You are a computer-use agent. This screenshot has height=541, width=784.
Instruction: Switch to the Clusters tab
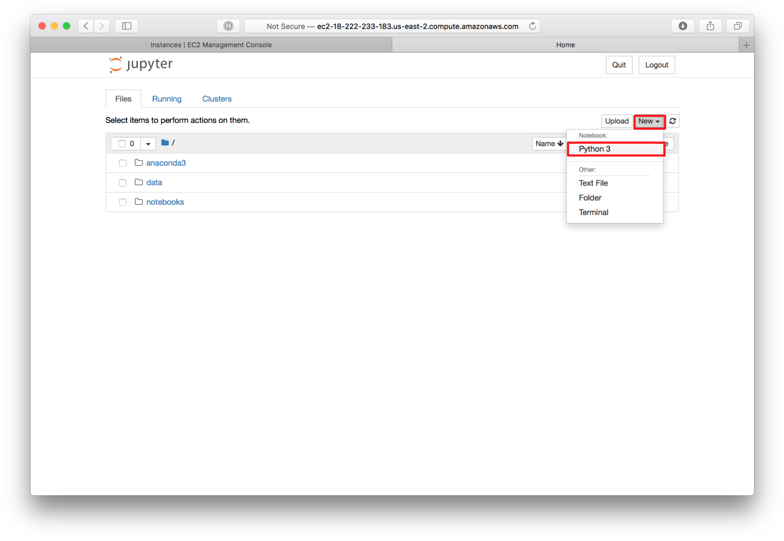[217, 99]
